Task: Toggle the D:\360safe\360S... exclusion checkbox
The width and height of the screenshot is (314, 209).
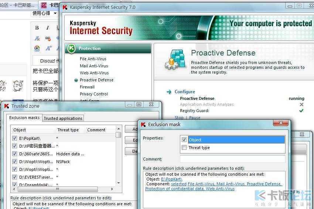Action: coord(14,154)
